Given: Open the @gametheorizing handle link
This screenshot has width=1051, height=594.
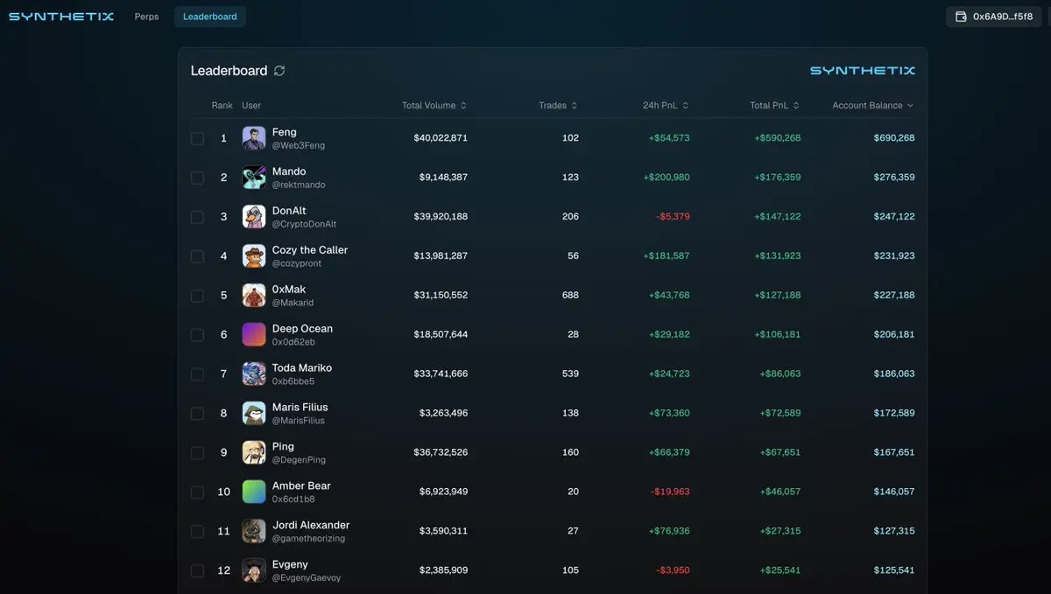Looking at the screenshot, I should tap(308, 539).
